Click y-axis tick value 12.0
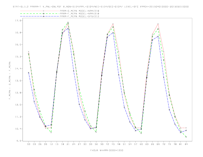 [18, 105]
